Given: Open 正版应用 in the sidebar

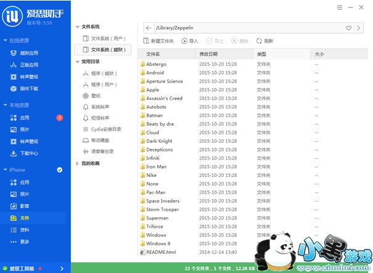Looking at the screenshot, I should point(24,65).
